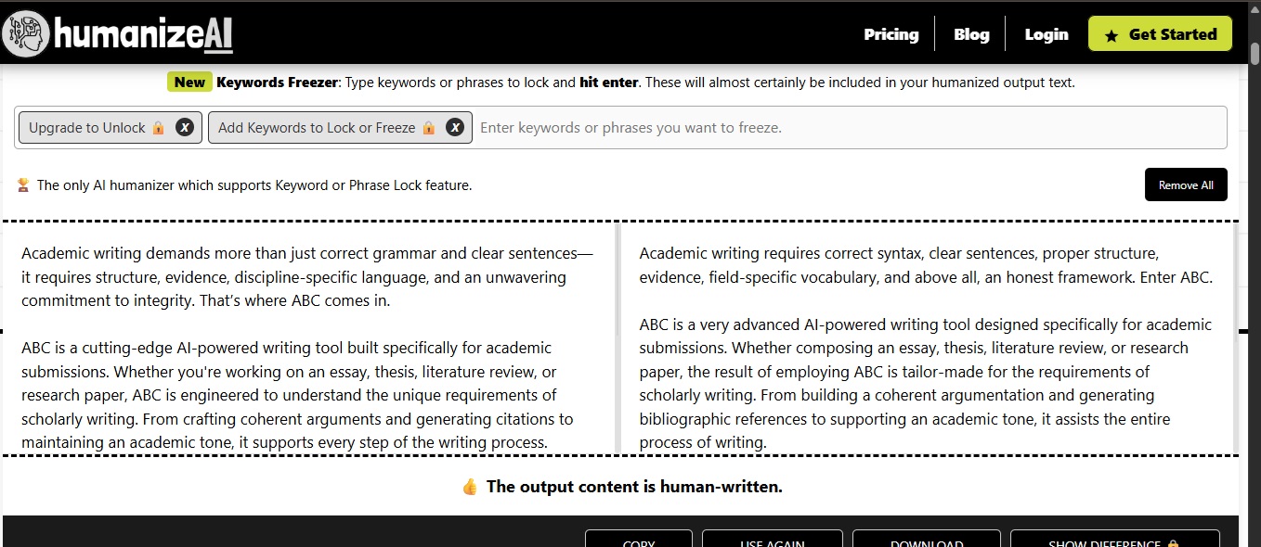
Task: Remove the 'Add Keywords to Lock or Freeze' tag
Action: (455, 127)
